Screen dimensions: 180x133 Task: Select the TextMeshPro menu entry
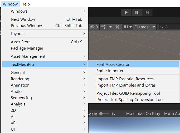(x=44, y=64)
